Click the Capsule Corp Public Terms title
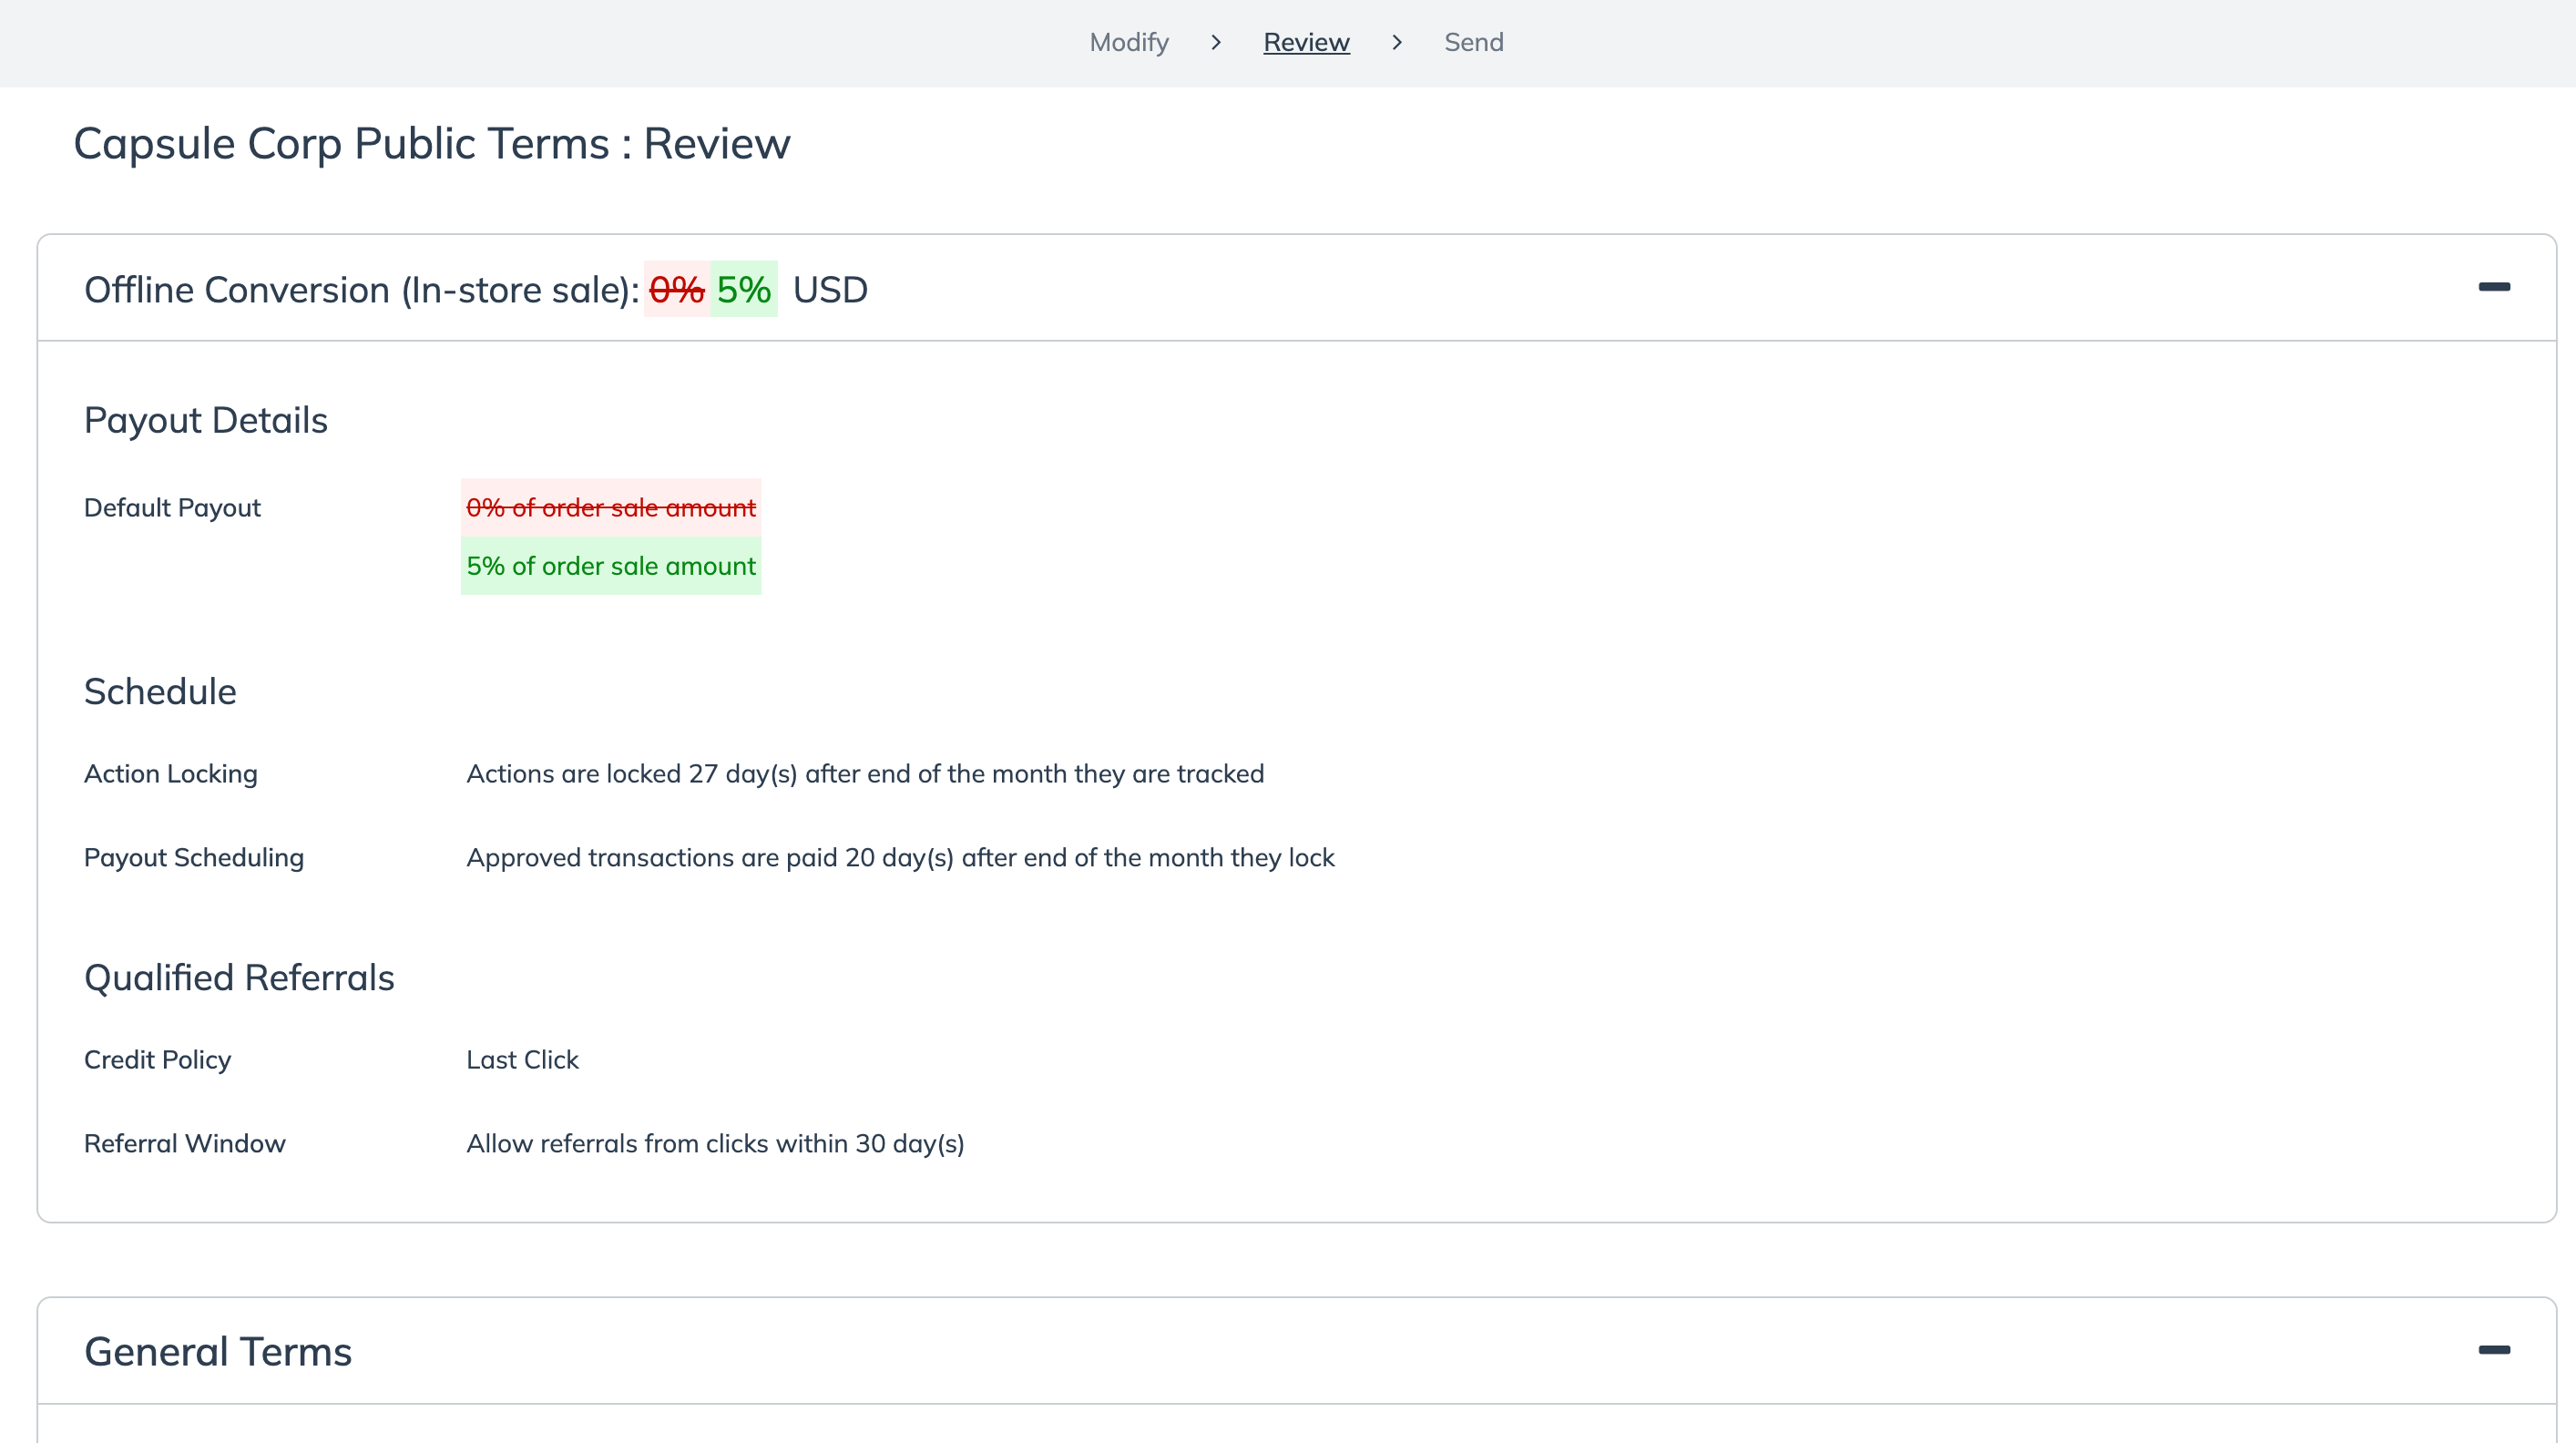 pyautogui.click(x=431, y=144)
